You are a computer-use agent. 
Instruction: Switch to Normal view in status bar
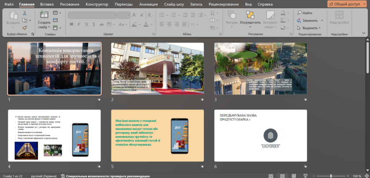271,176
